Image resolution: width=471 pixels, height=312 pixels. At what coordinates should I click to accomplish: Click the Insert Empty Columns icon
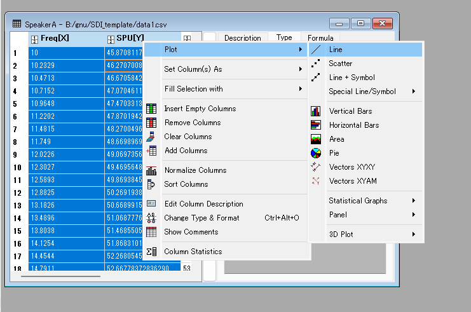(151, 109)
